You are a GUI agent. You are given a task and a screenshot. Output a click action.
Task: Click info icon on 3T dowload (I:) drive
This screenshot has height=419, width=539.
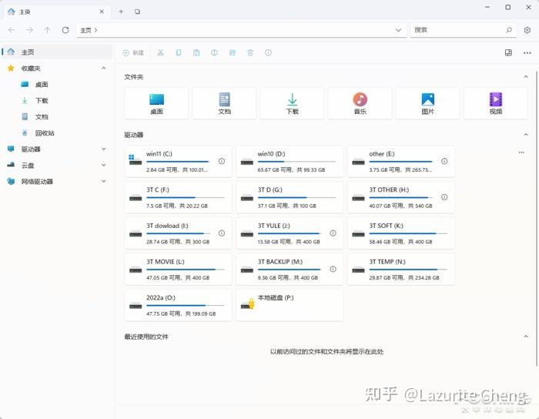coord(222,233)
